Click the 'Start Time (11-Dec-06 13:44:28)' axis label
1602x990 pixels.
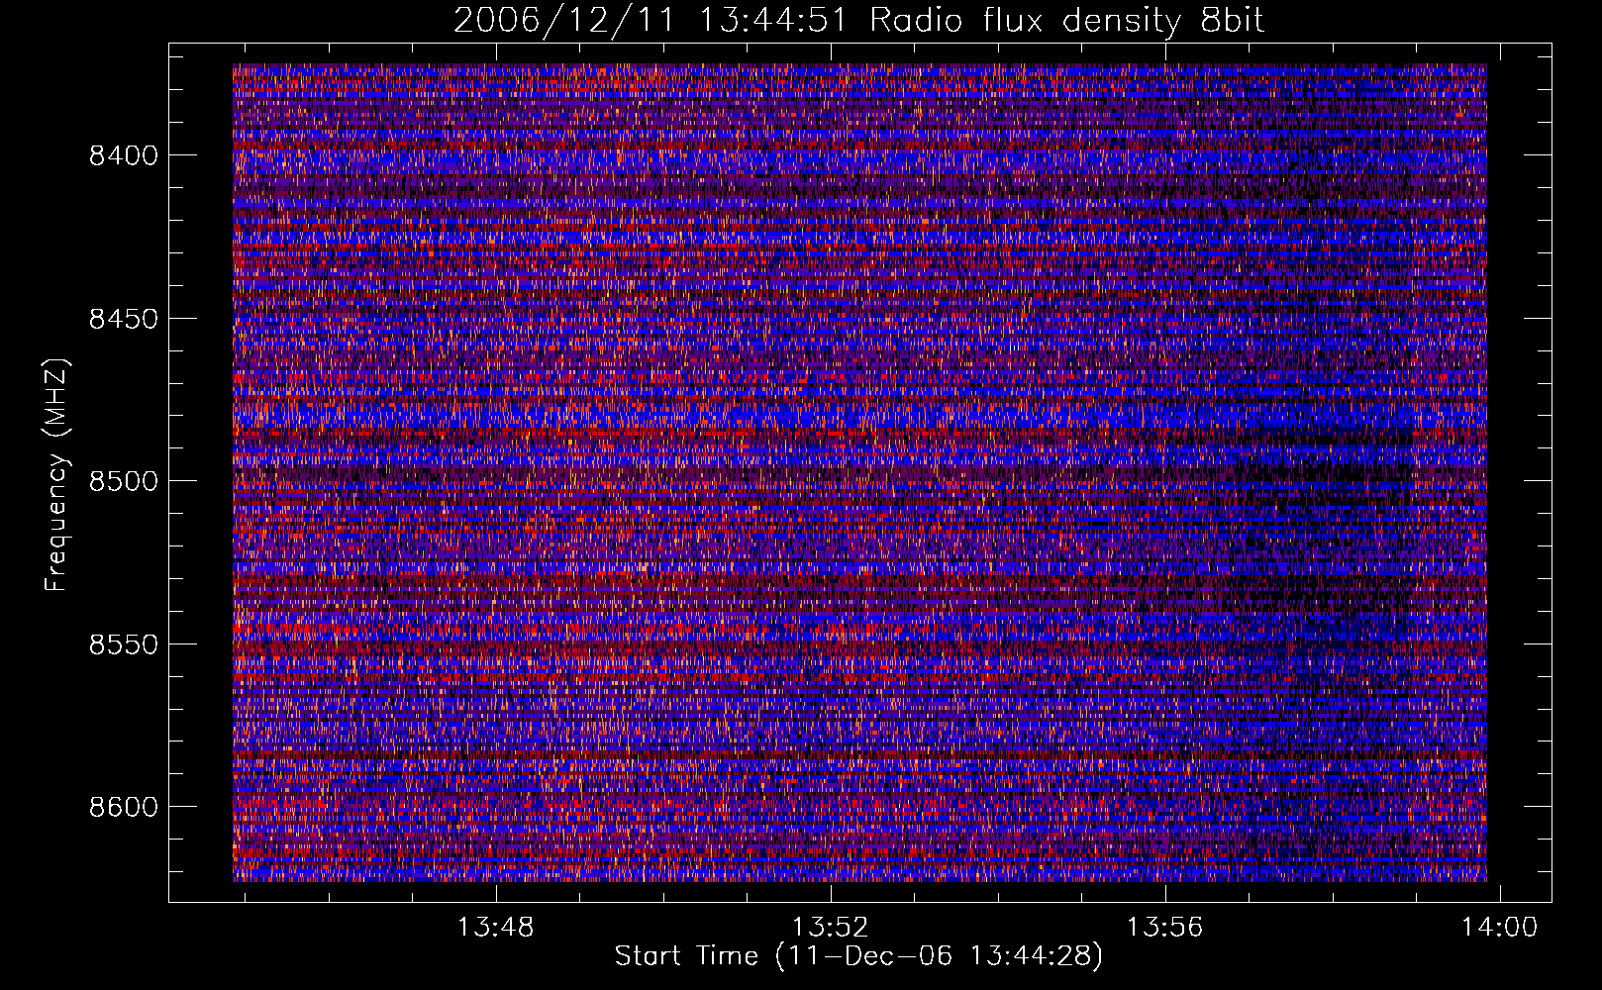coord(858,956)
